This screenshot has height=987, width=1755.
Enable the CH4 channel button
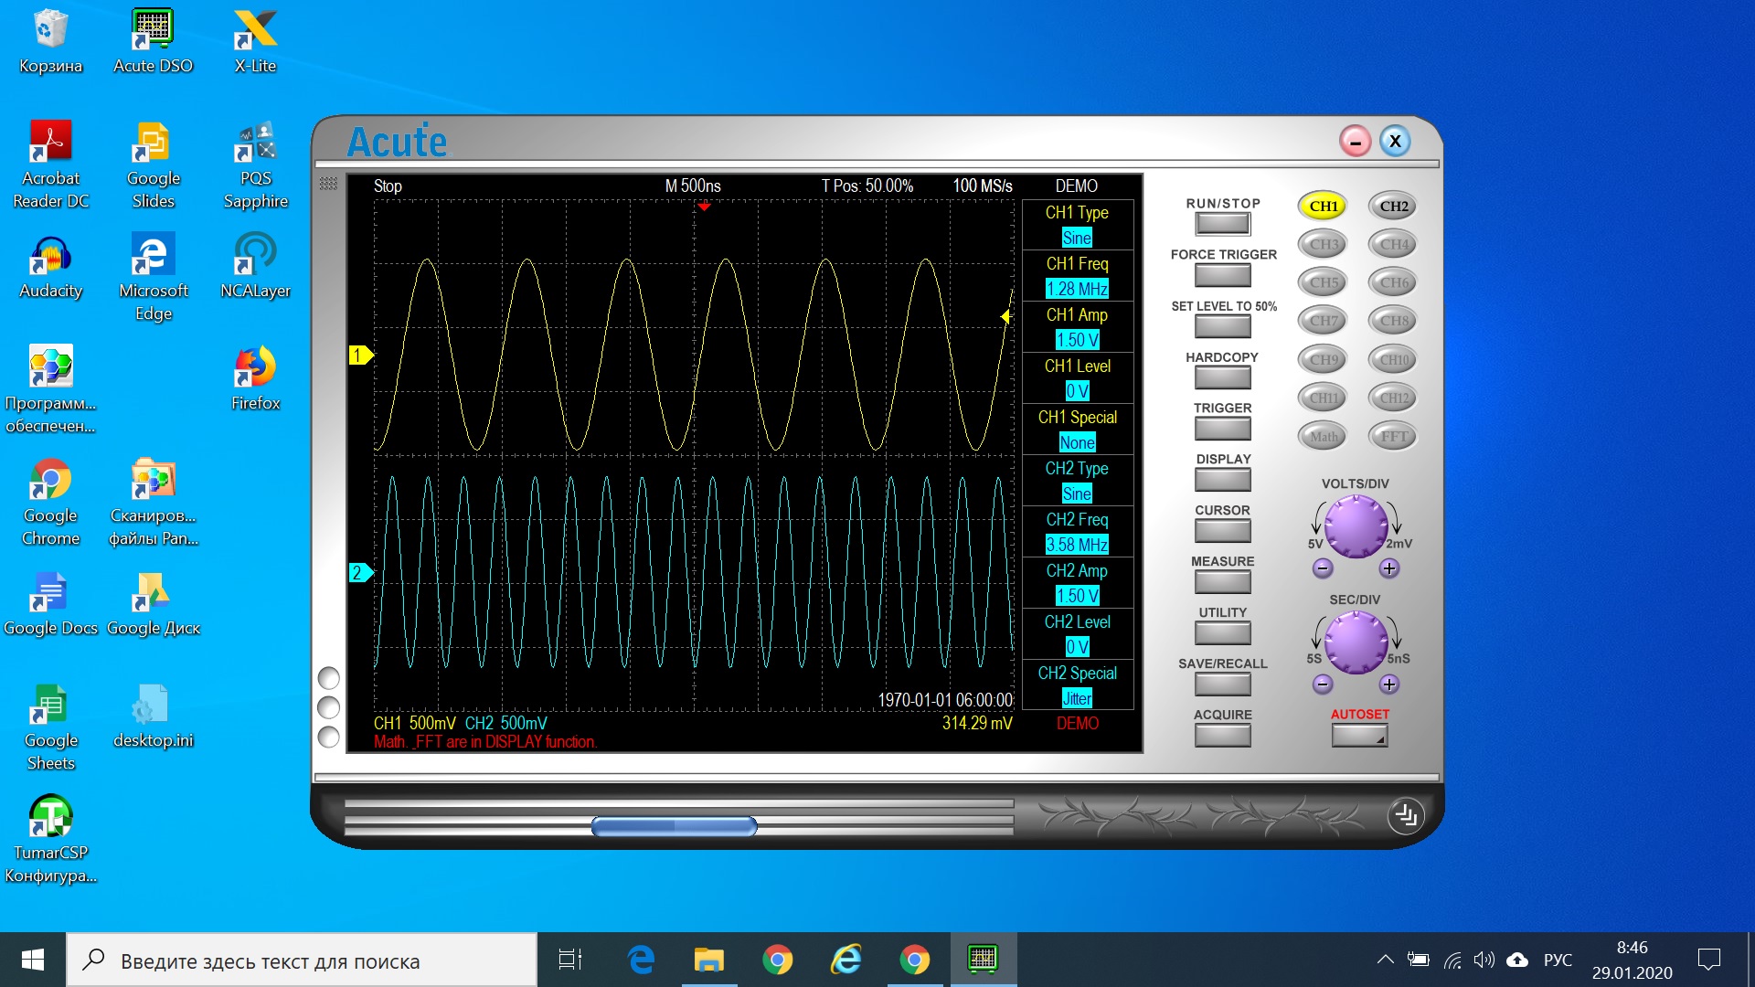tap(1393, 244)
